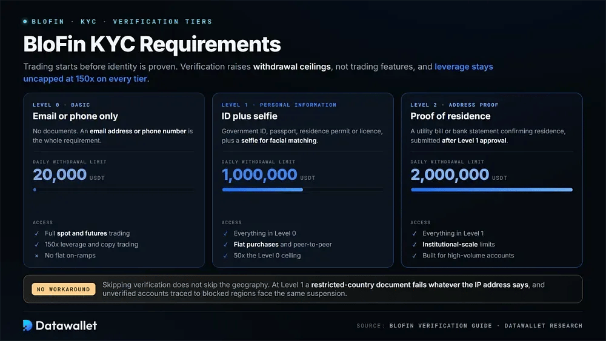606x341 pixels.
Task: Click 'Everything in Level 0' text
Action: tap(265, 233)
